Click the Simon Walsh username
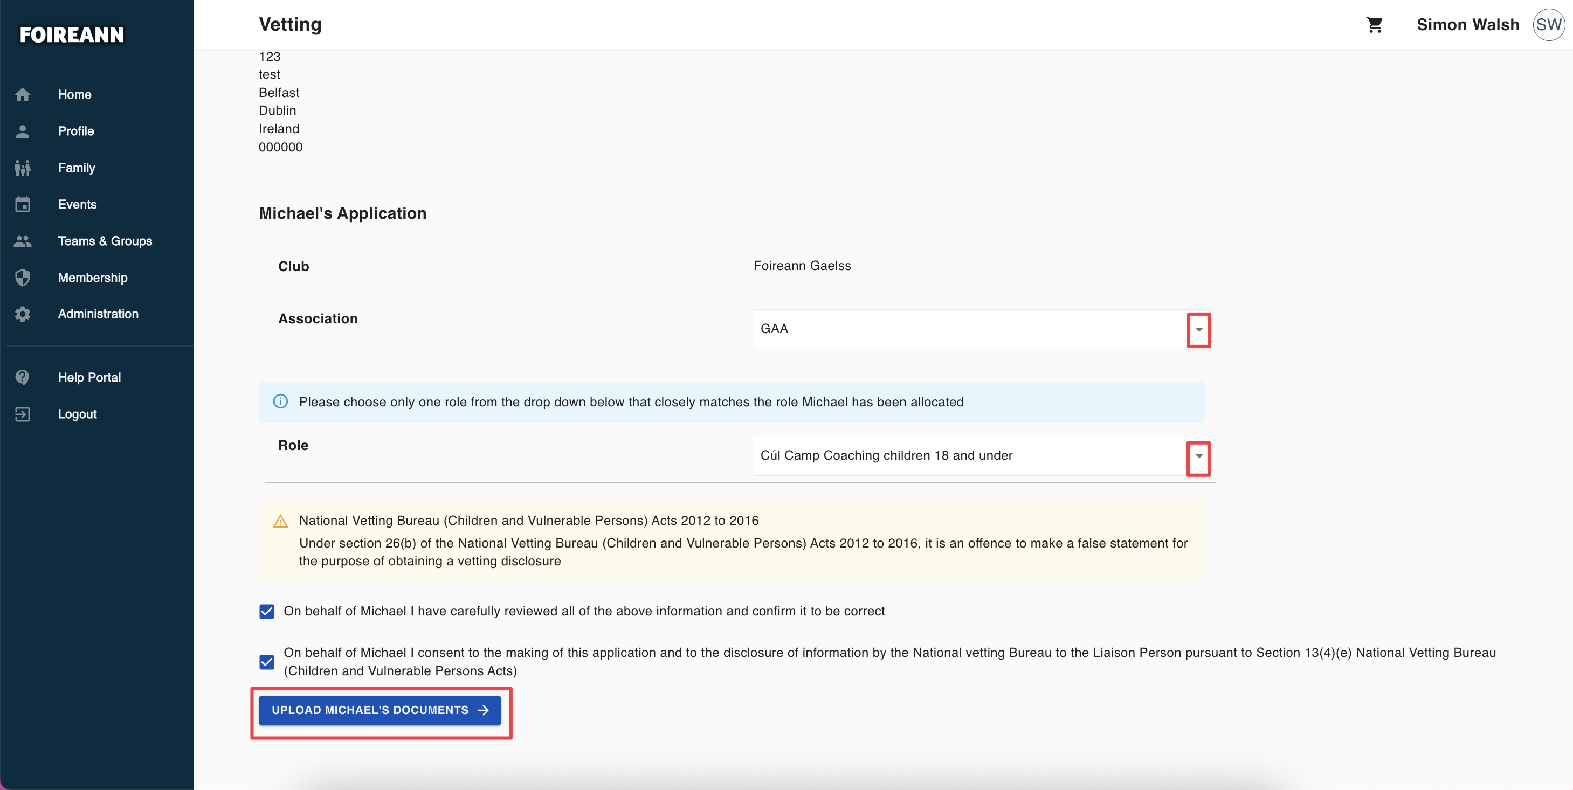 pyautogui.click(x=1467, y=25)
